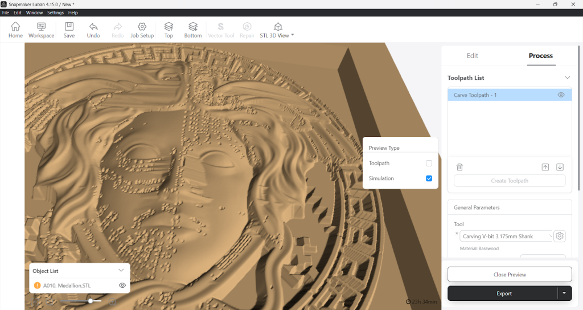Zoom out with magnifier minus icon
The width and height of the screenshot is (583, 310).
click(x=50, y=301)
